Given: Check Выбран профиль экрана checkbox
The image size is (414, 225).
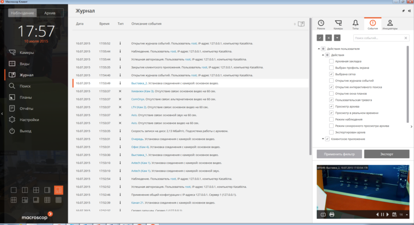Looking at the screenshot, I should point(331,68).
